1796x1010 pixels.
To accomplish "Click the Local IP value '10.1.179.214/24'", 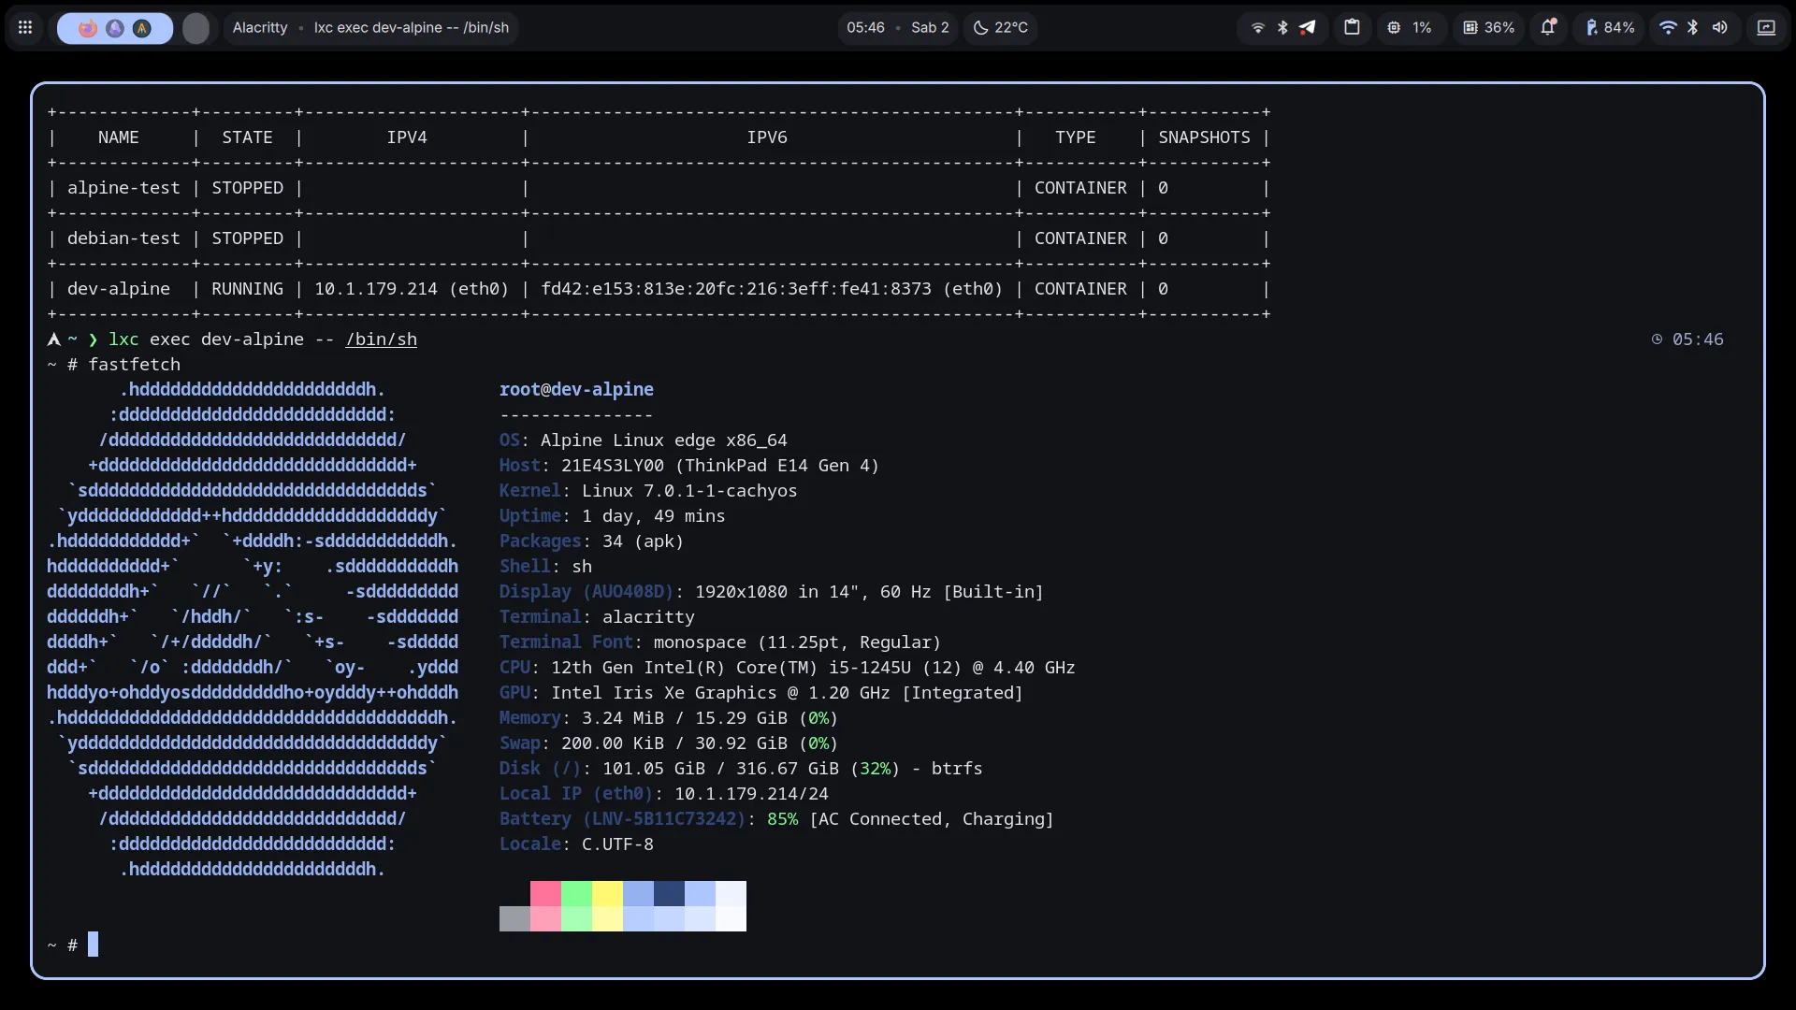I will 751,794.
